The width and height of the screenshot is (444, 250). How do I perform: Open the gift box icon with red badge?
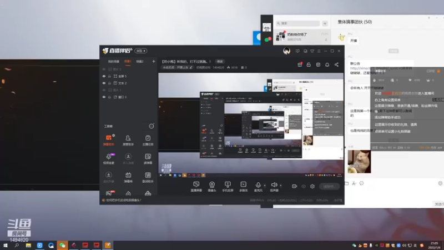coord(300,64)
